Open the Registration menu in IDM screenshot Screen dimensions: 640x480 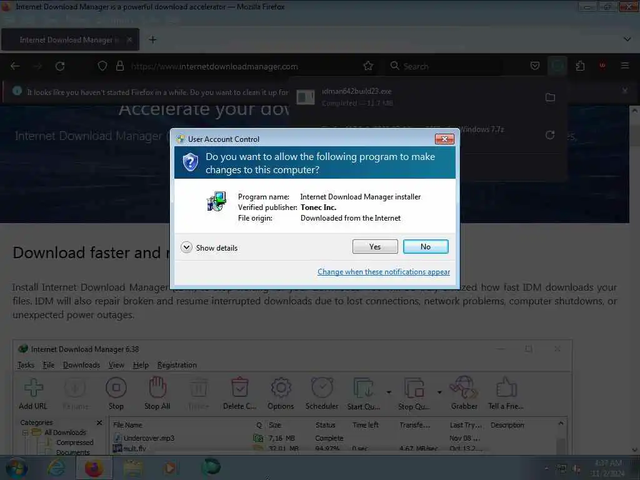point(177,365)
